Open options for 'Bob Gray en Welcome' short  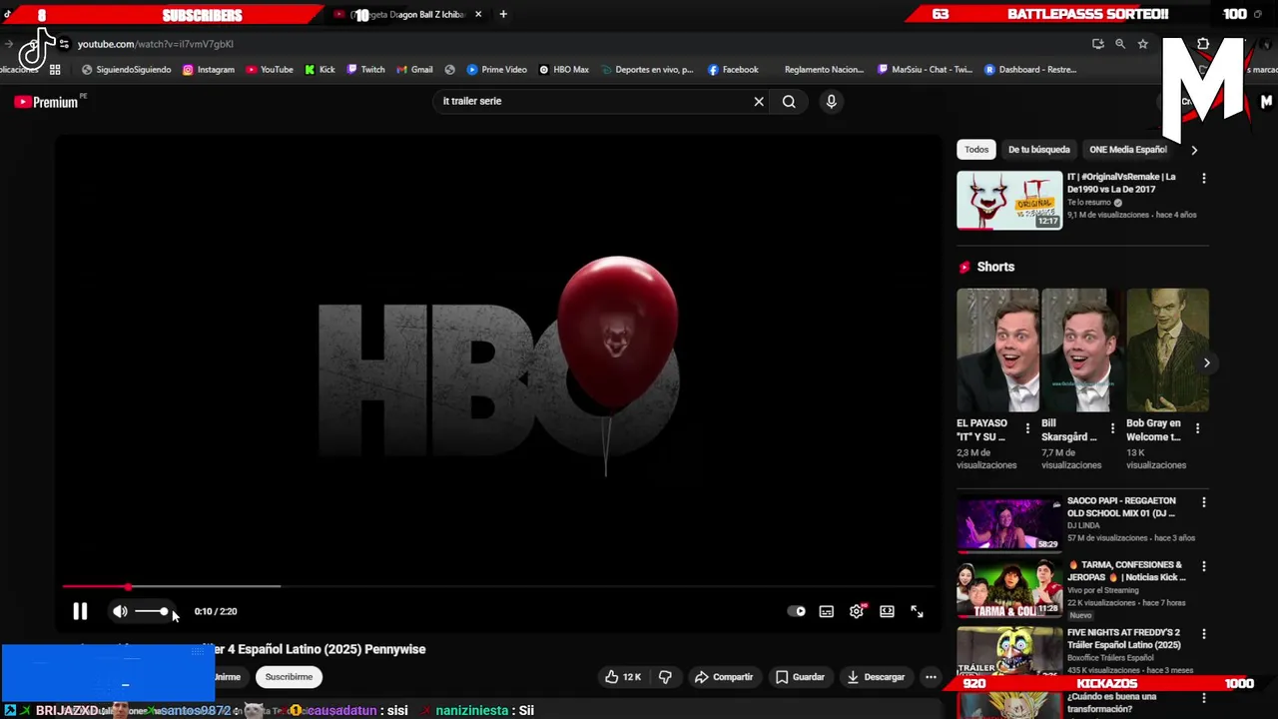coord(1197,428)
